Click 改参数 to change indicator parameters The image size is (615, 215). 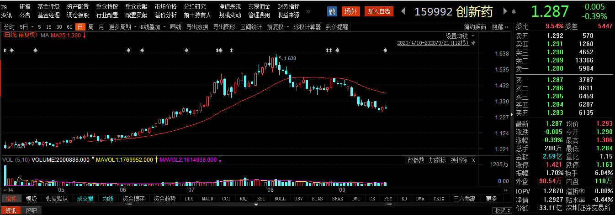coord(416,160)
